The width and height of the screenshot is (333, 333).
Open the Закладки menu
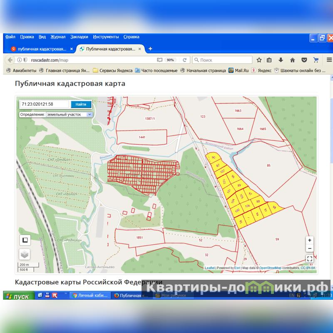[x=79, y=37]
